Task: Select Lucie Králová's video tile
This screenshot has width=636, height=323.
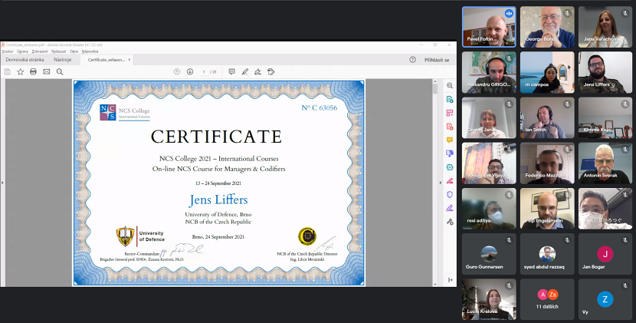Action: pyautogui.click(x=489, y=299)
